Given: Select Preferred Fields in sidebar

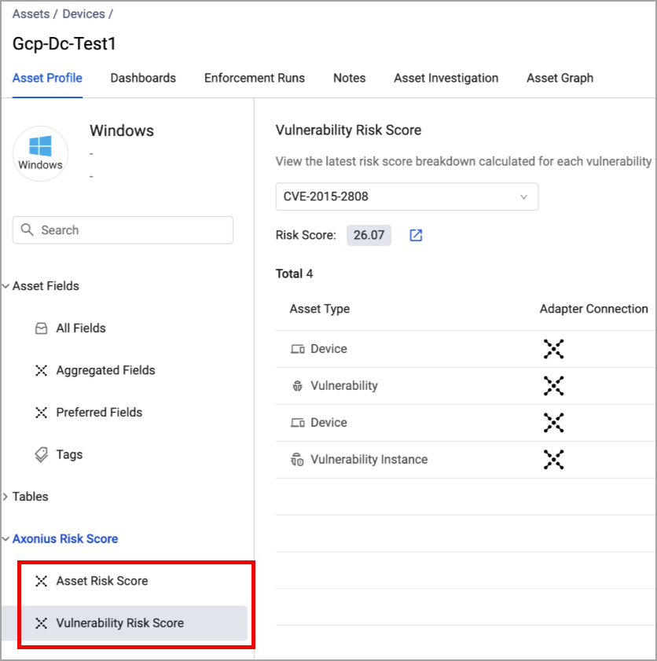Looking at the screenshot, I should click(99, 413).
